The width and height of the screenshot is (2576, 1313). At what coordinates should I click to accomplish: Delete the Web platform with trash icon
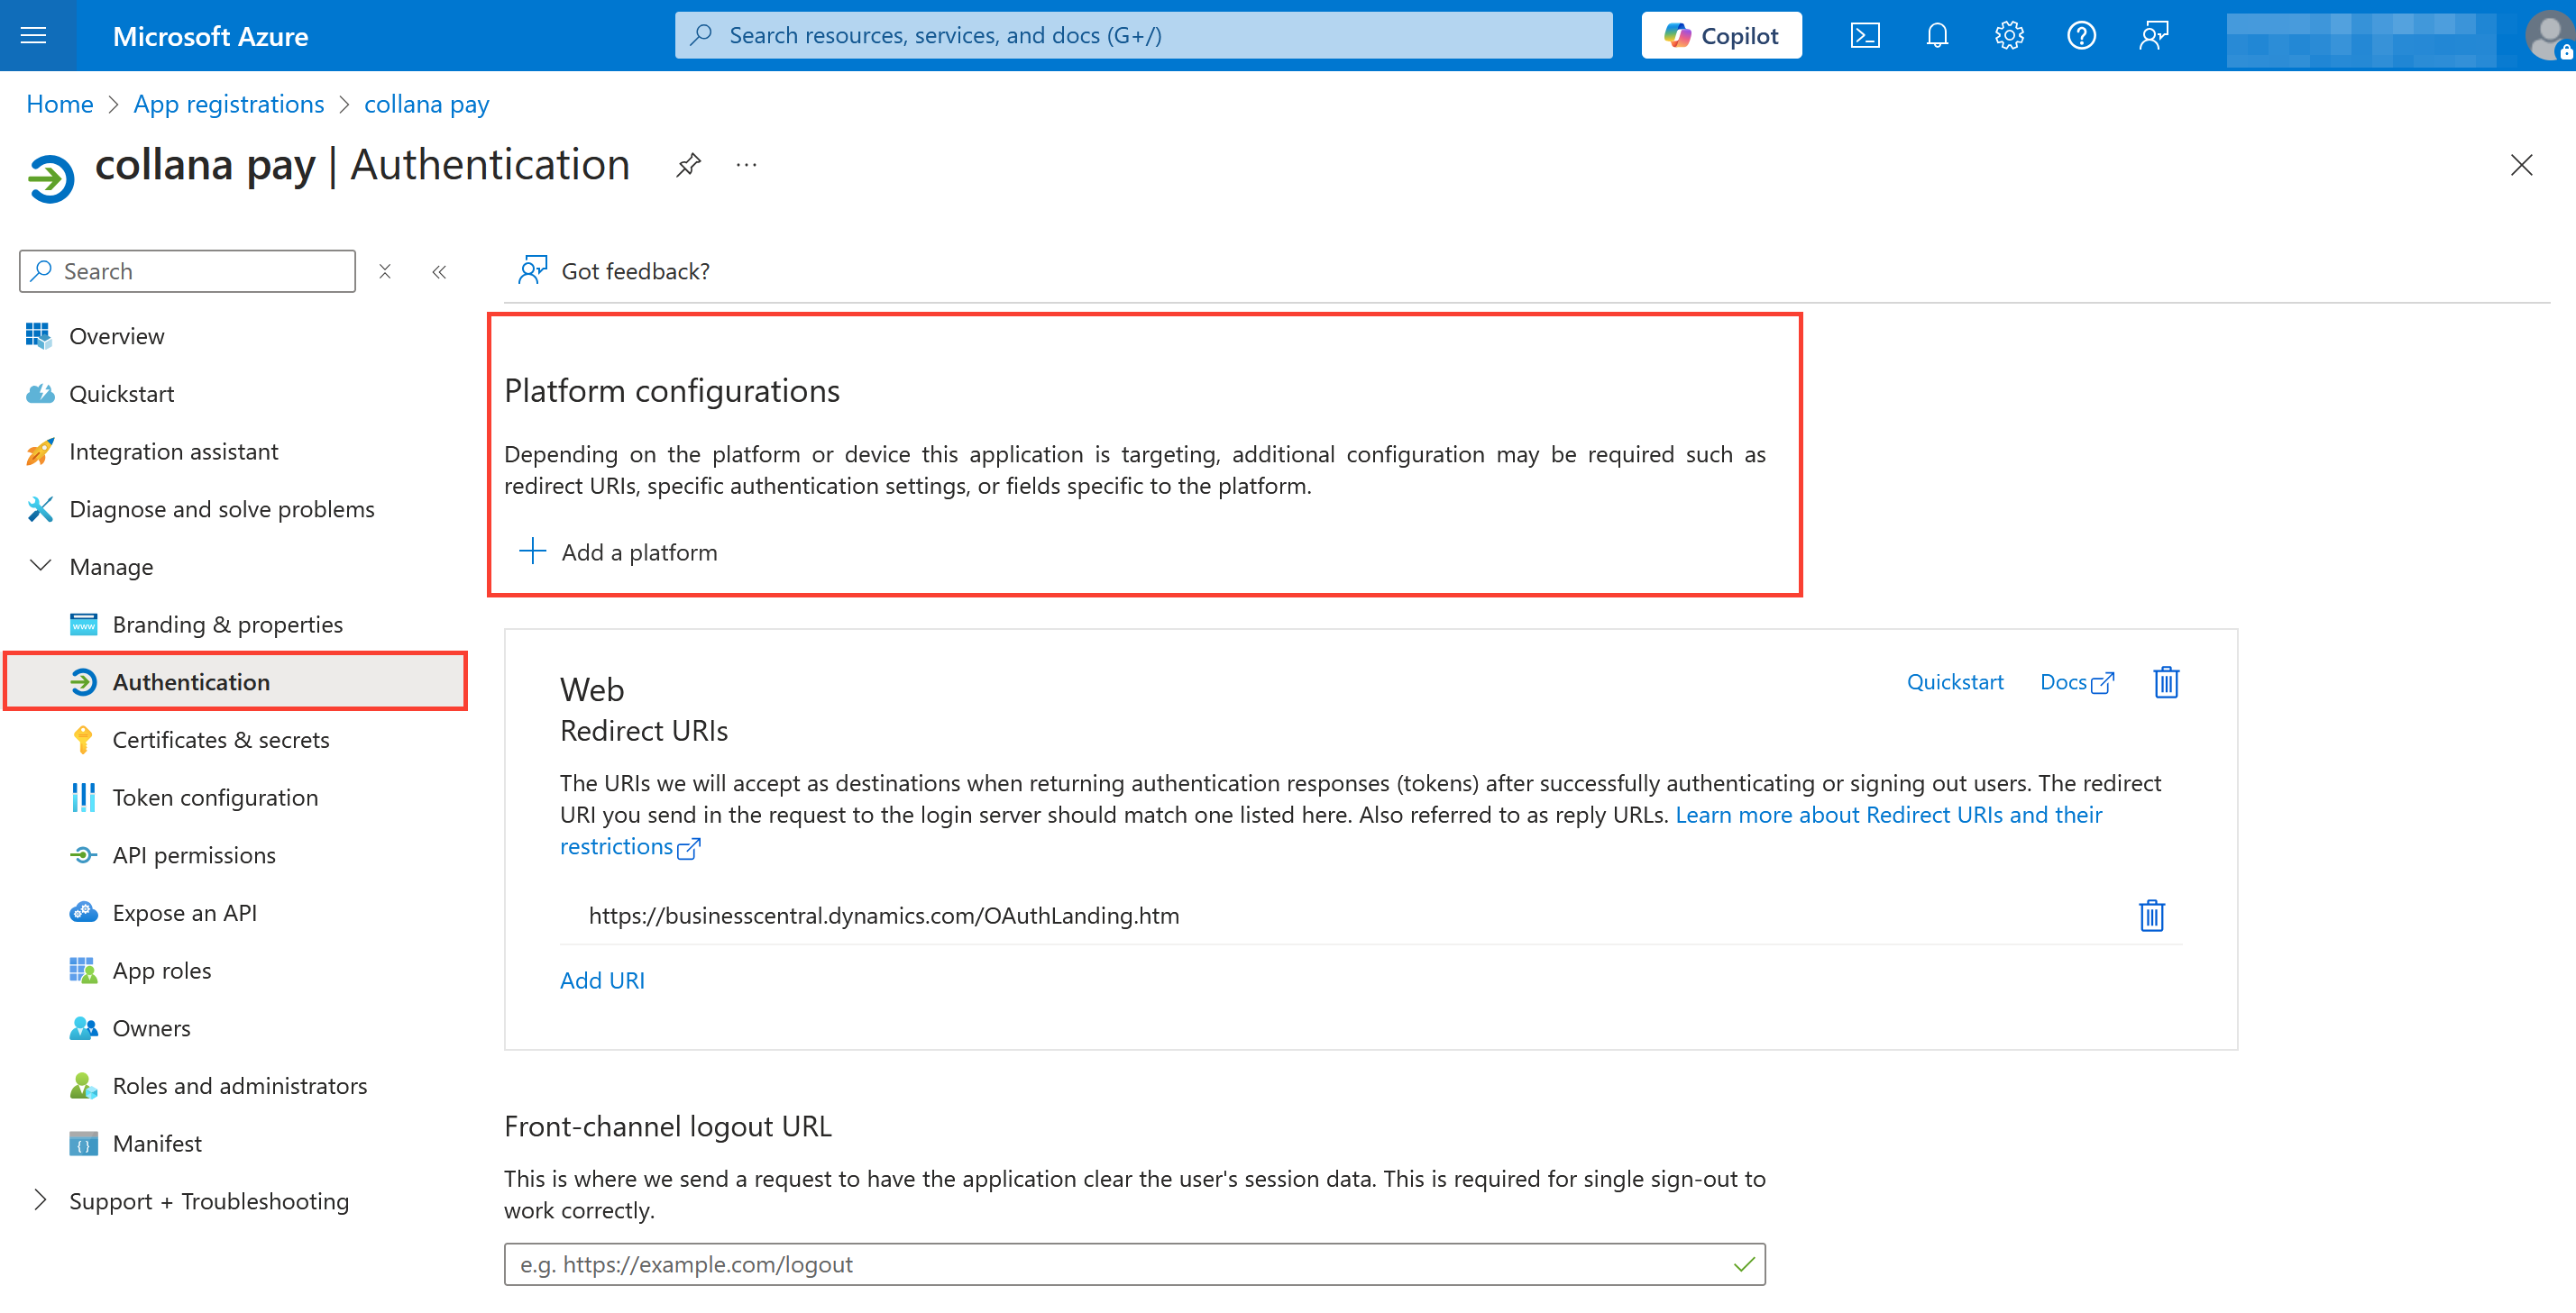pos(2166,682)
